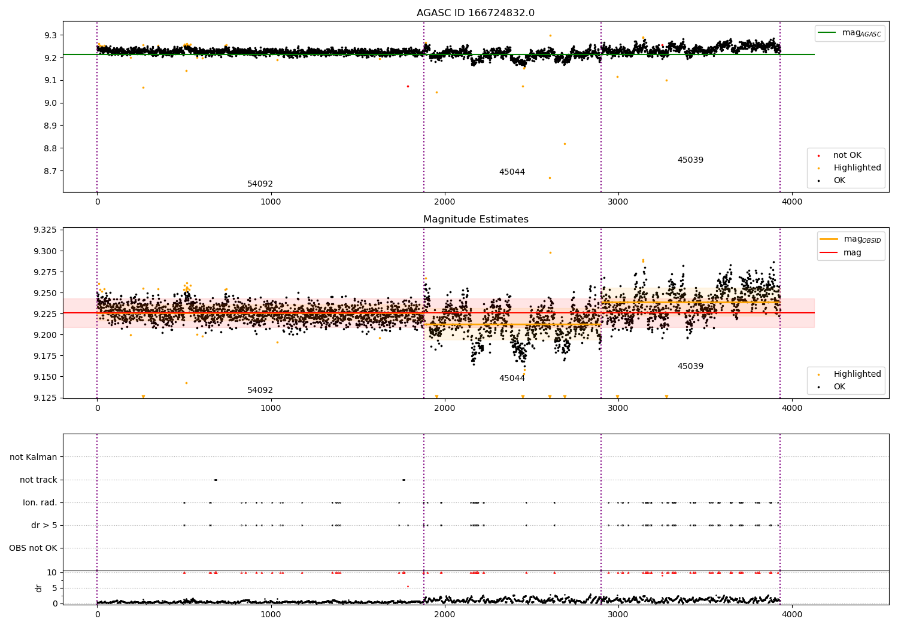Click the 'dr > 5' axis label

(x=44, y=525)
